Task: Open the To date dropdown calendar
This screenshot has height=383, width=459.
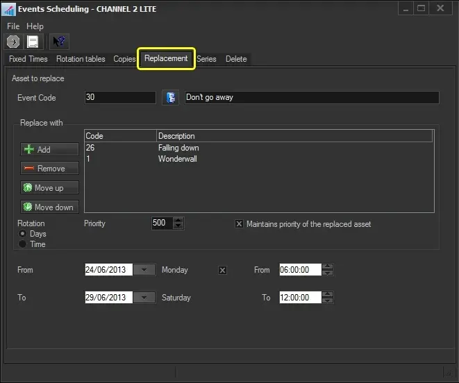Action: click(144, 298)
